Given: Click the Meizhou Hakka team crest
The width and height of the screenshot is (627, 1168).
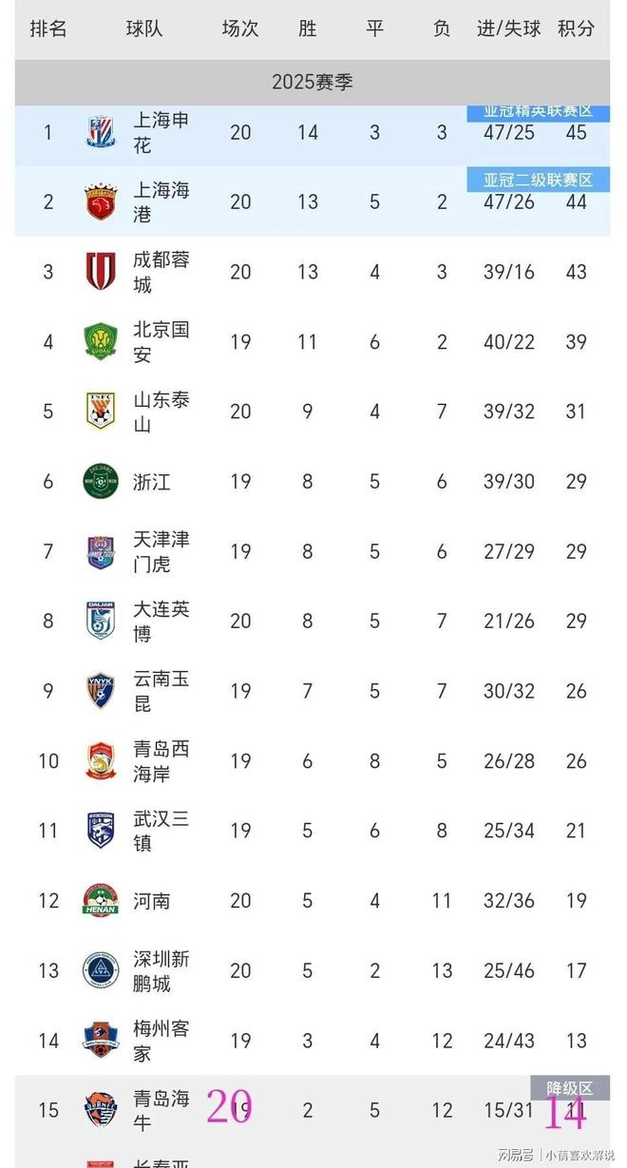Looking at the screenshot, I should tap(100, 1040).
